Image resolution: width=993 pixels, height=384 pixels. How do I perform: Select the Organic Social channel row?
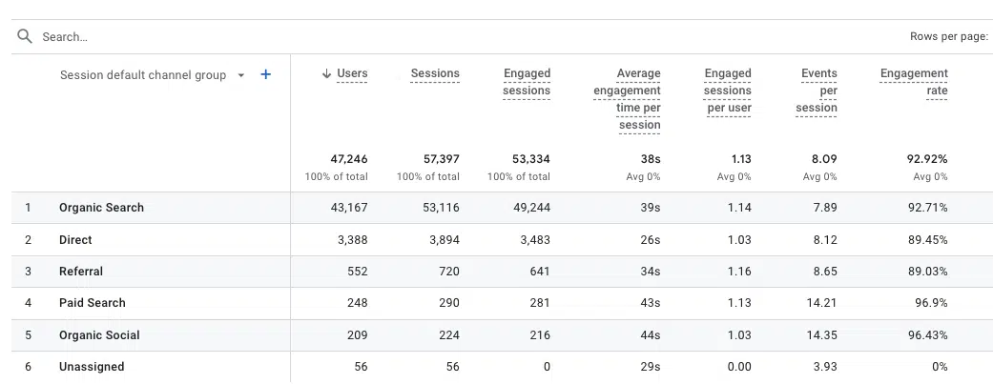pyautogui.click(x=502, y=335)
